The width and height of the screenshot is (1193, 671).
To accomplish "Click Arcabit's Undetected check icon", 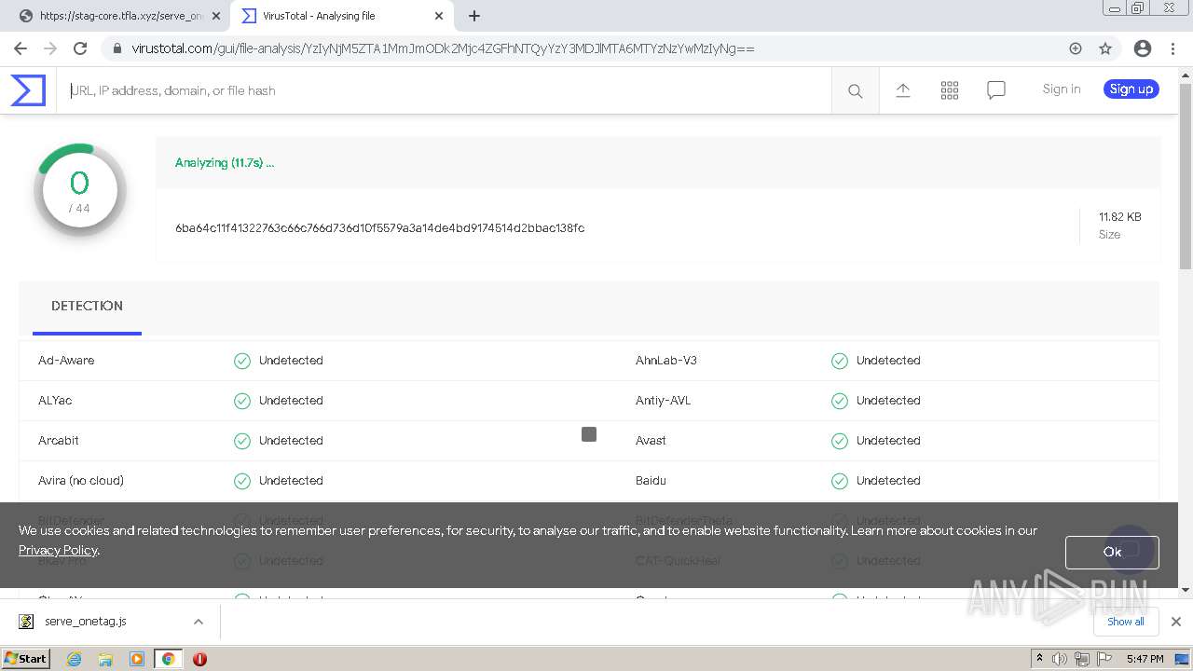I will [242, 441].
